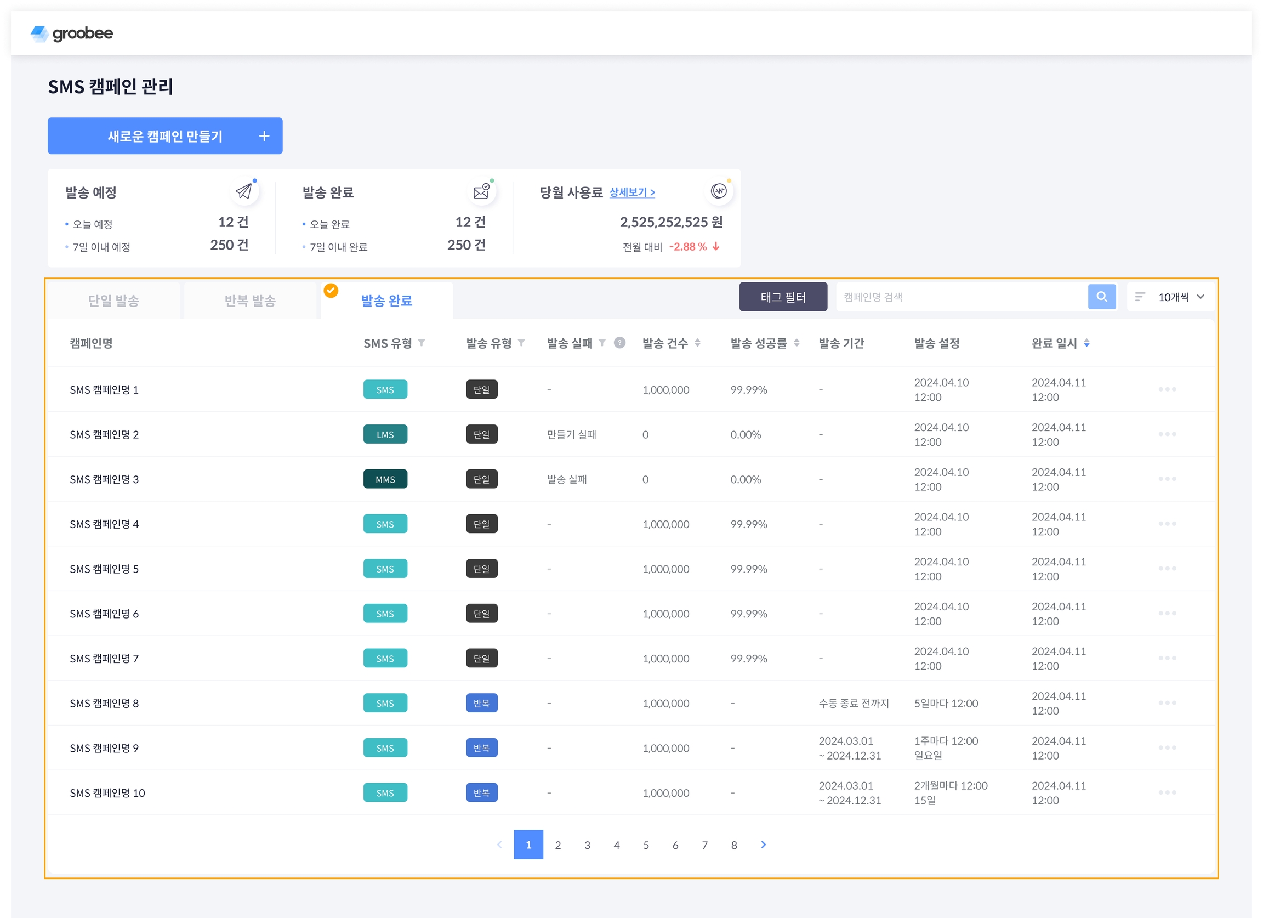Image resolution: width=1263 pixels, height=918 pixels.
Task: Open more options for SMS 캠페인명 10
Action: click(x=1167, y=792)
